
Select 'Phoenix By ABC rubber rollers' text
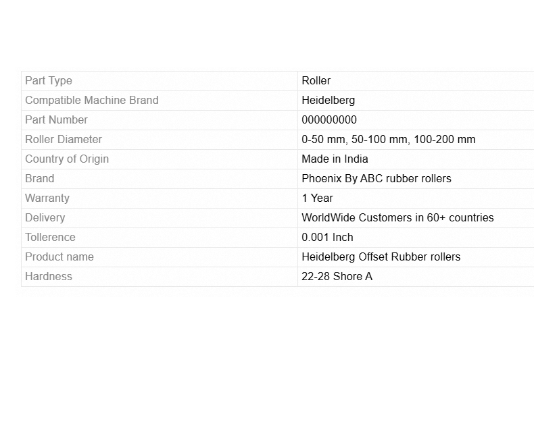[377, 179]
